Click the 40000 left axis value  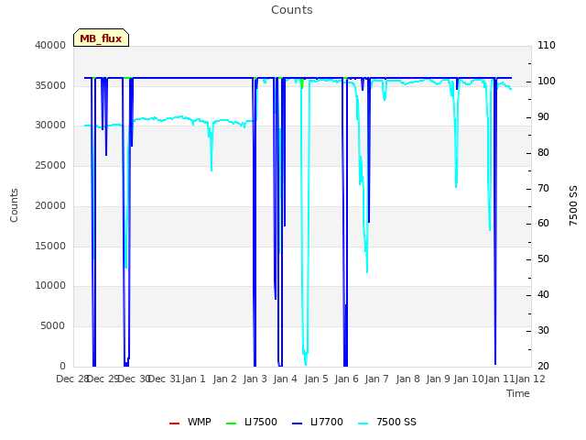pos(50,45)
